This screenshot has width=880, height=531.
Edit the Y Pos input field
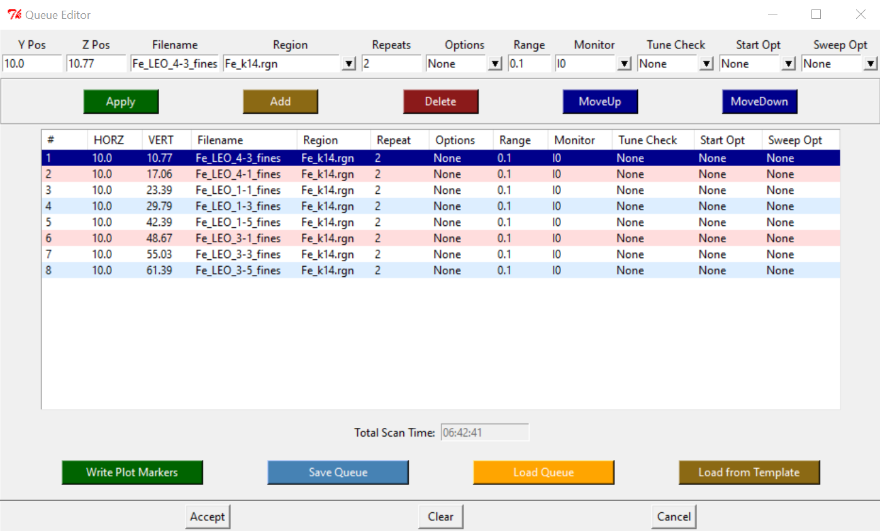[31, 63]
